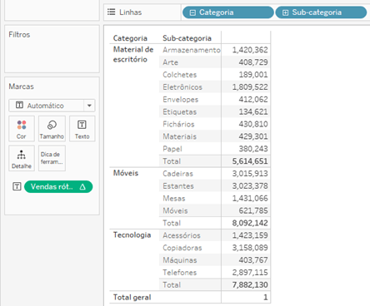Open the Tamanho size marks card

coord(52,129)
